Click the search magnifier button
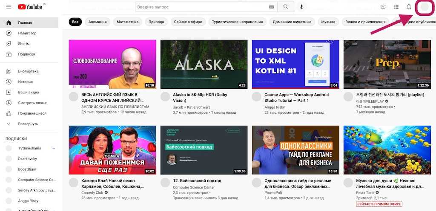436x211 pixels. (x=286, y=7)
